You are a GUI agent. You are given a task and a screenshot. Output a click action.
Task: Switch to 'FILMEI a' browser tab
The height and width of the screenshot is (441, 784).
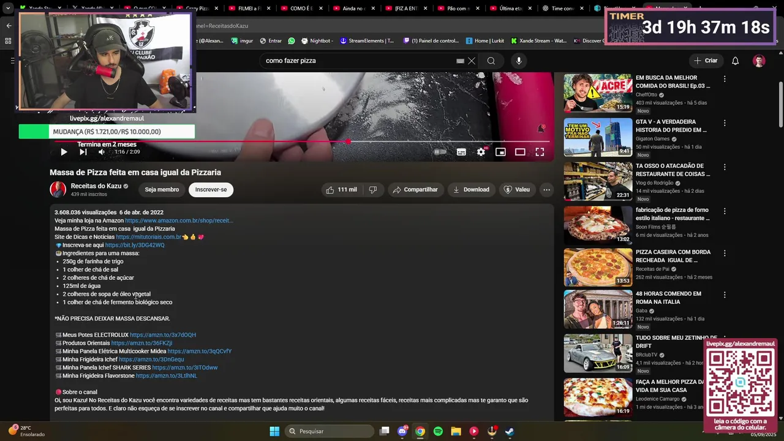click(x=250, y=9)
